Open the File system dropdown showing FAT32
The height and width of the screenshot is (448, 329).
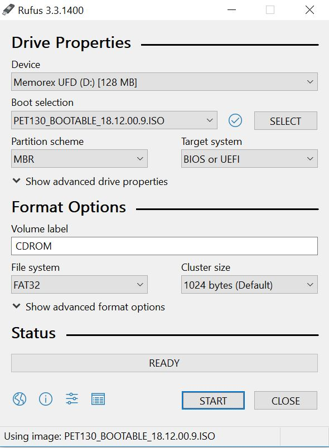point(79,285)
